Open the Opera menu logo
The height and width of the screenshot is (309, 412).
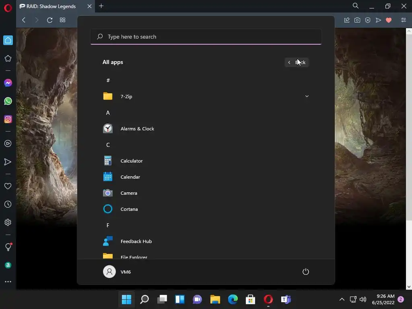point(8,8)
